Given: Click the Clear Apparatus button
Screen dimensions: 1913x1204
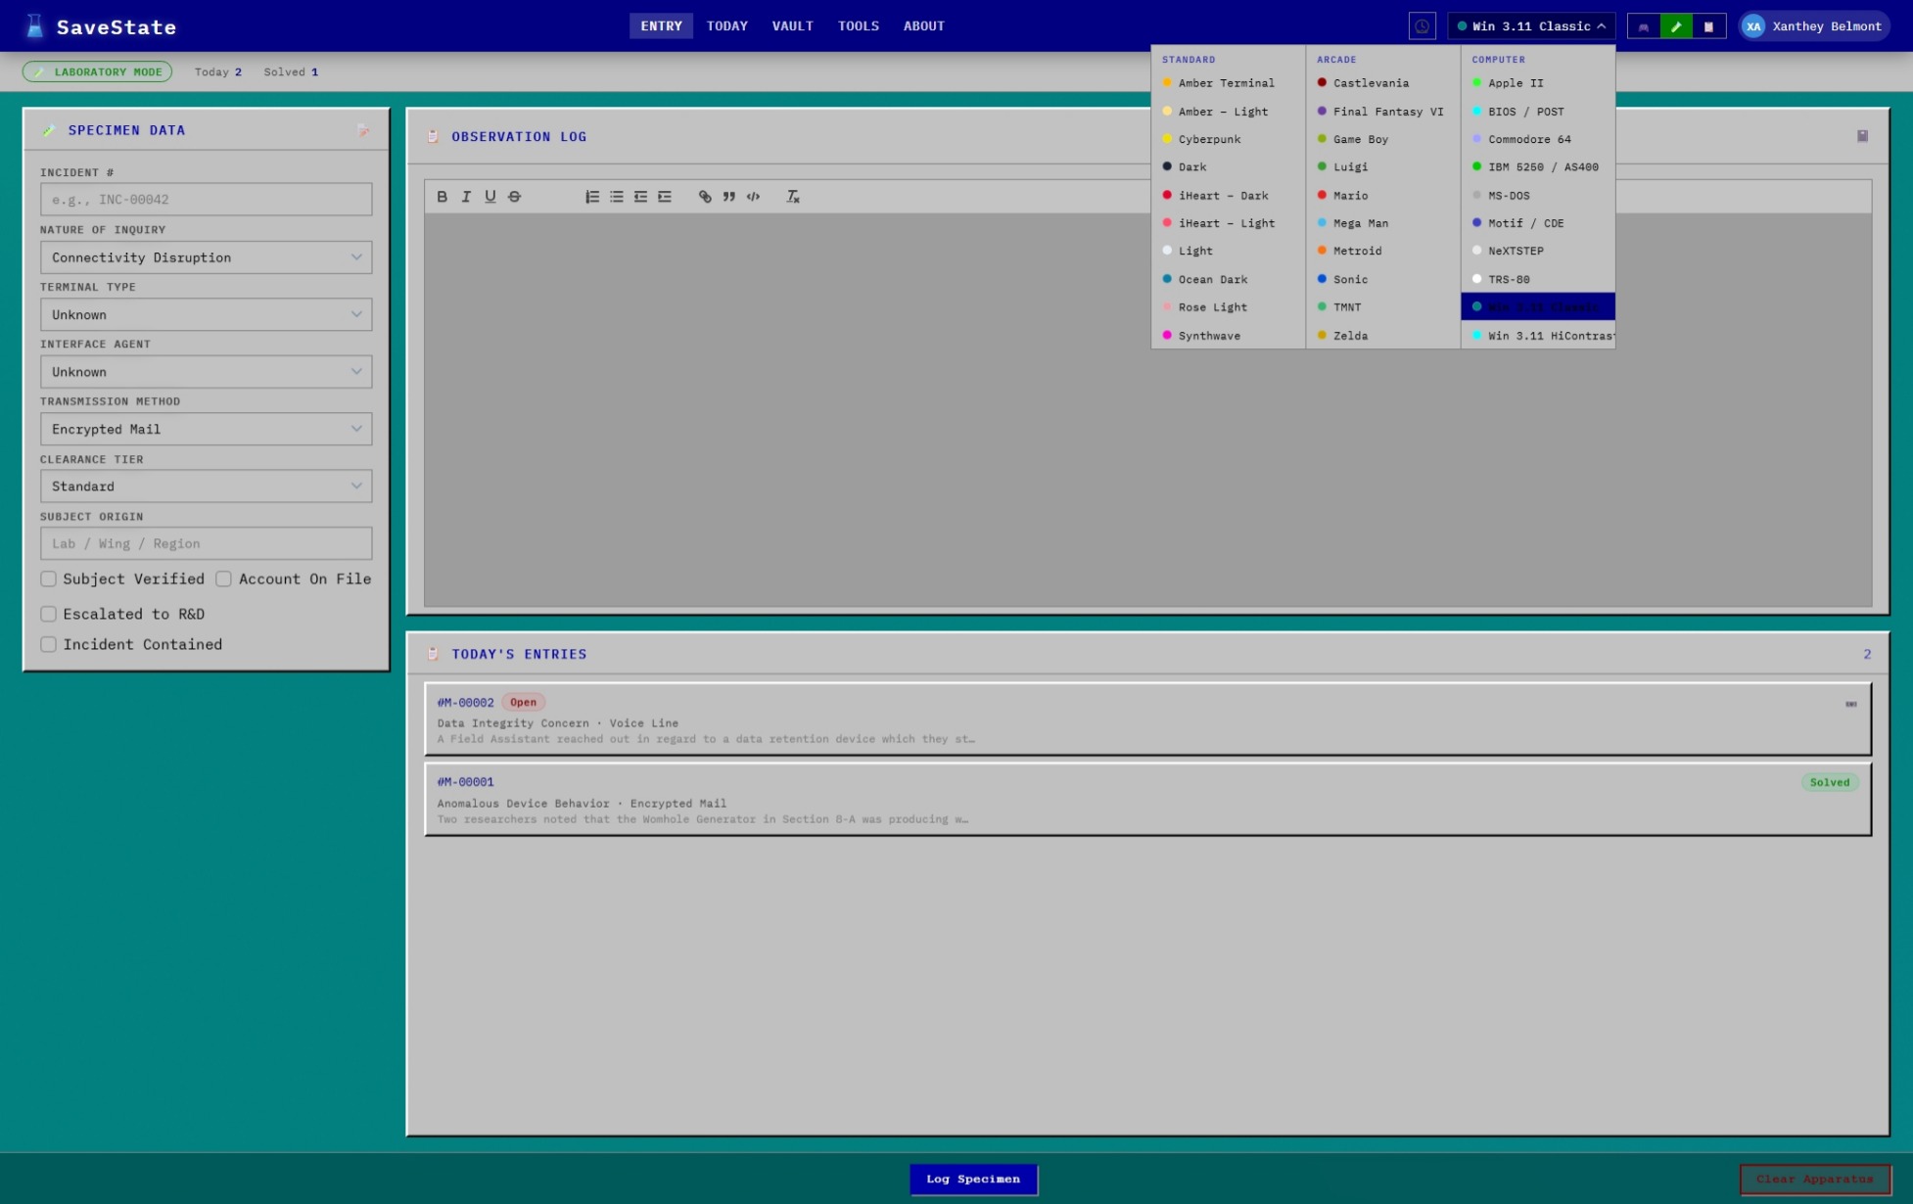Looking at the screenshot, I should pyautogui.click(x=1814, y=1179).
